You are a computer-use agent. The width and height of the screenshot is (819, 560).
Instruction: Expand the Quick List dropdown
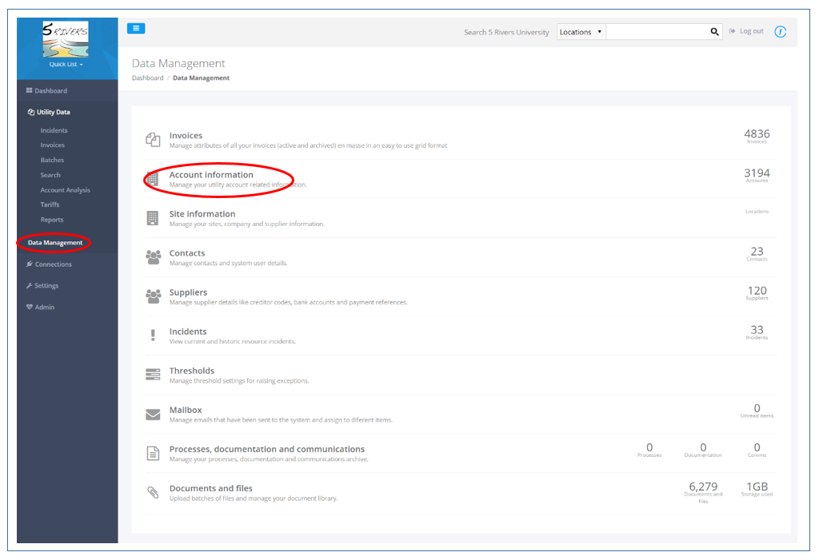[67, 64]
